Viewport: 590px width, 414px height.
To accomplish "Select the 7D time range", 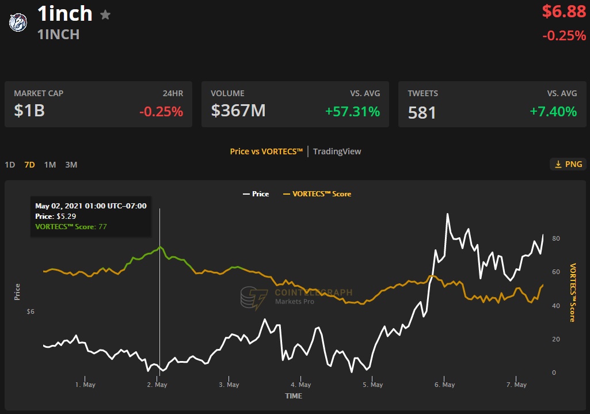I will [29, 165].
